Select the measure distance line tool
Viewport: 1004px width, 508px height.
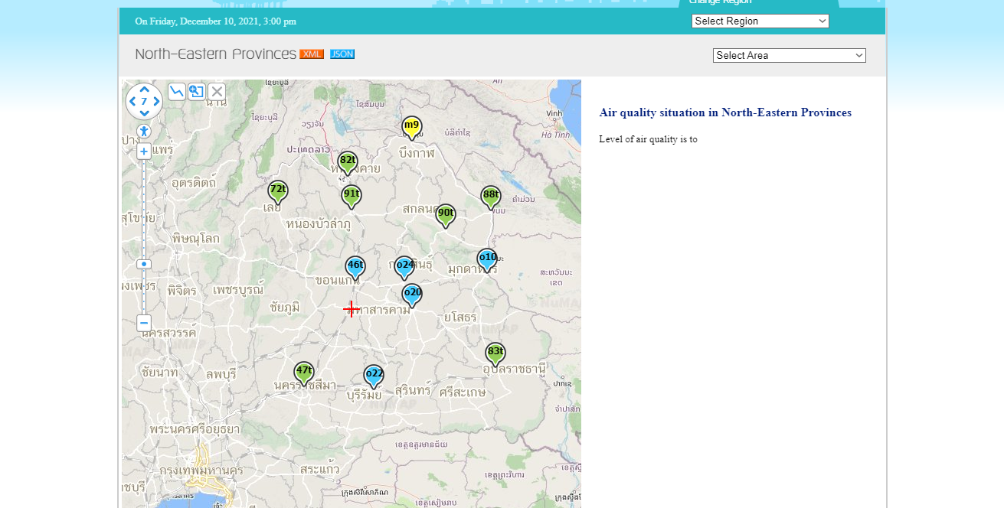click(x=177, y=92)
